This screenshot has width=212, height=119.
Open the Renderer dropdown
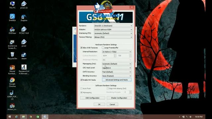click(113, 26)
